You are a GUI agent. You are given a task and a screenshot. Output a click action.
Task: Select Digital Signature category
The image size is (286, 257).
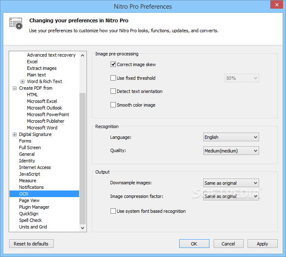35,134
